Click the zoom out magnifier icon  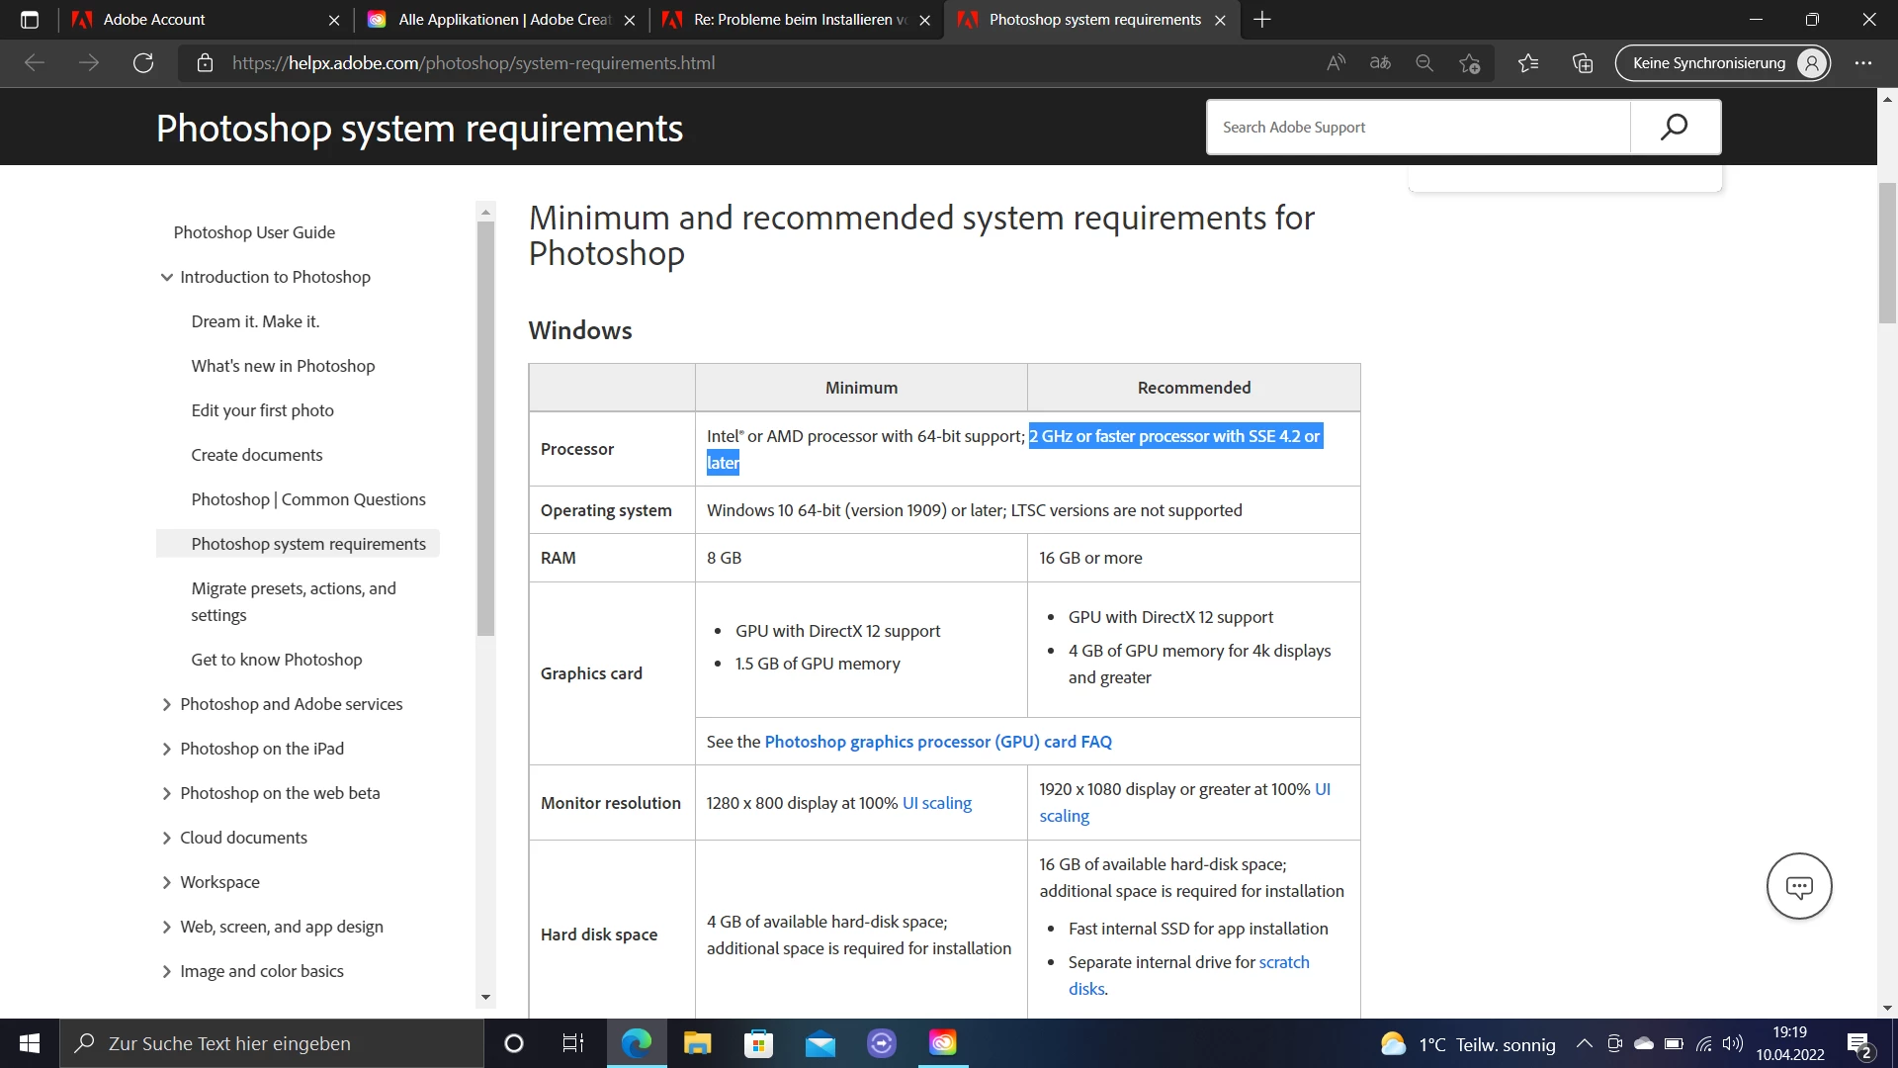(1424, 63)
